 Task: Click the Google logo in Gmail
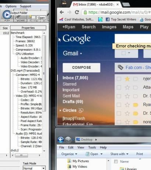(77, 39)
